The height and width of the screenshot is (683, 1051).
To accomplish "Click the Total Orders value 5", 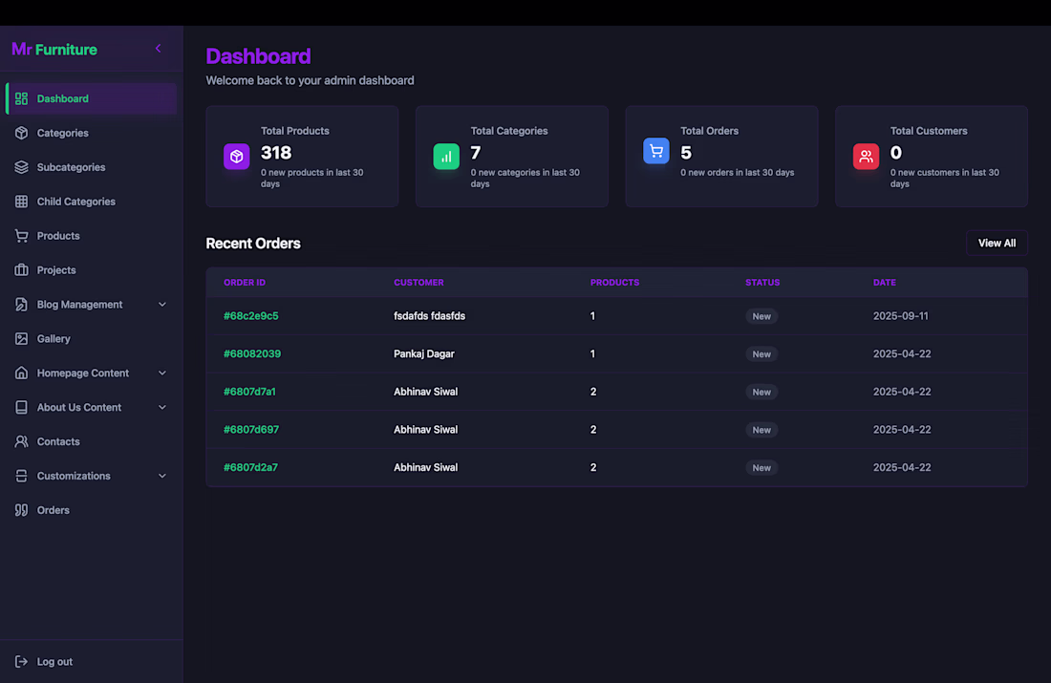I will (x=686, y=153).
